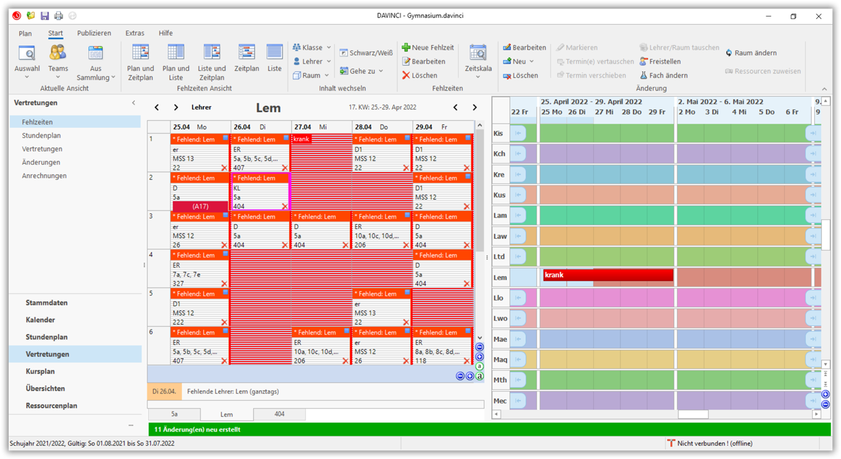This screenshot has height=459, width=841.
Task: Open the Zeitskala tool
Action: pyautogui.click(x=478, y=58)
